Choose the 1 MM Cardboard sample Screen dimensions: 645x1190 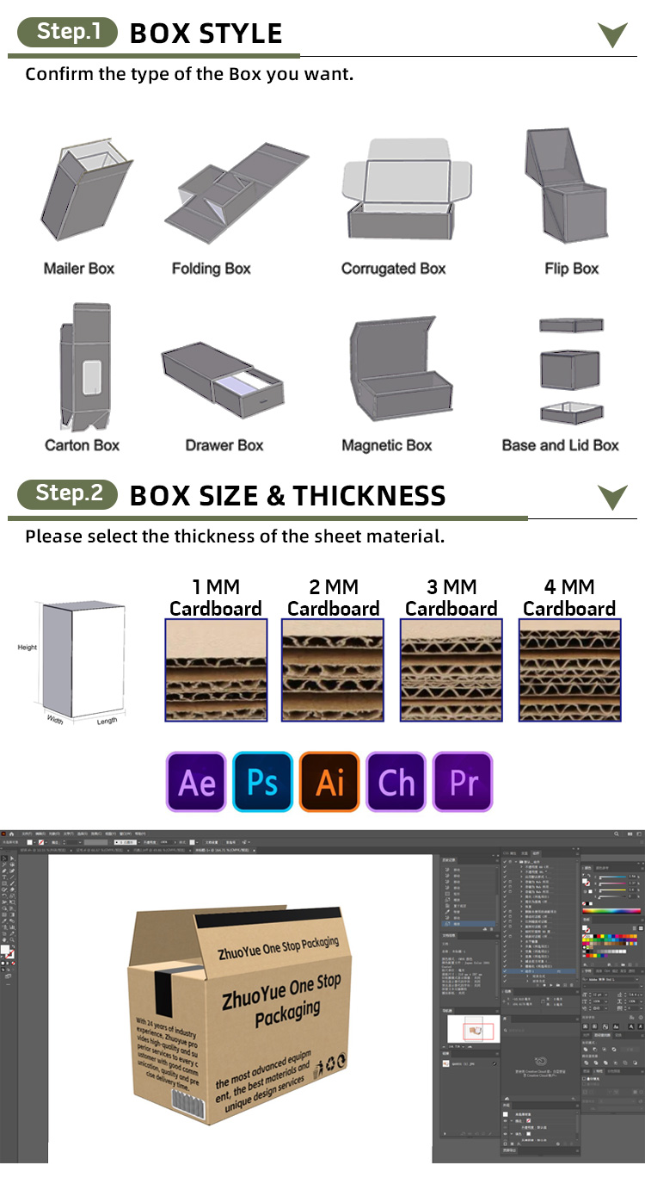click(216, 670)
